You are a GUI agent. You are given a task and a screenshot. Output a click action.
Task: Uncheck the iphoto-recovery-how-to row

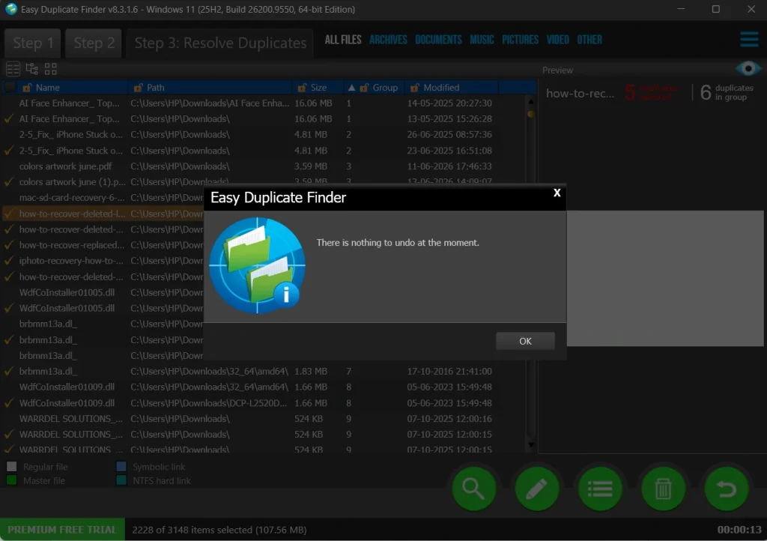(9, 261)
